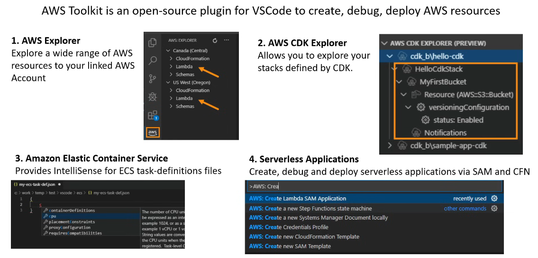
Task: Click gear icon beside Create Lambda SAM Application
Action: pos(494,199)
